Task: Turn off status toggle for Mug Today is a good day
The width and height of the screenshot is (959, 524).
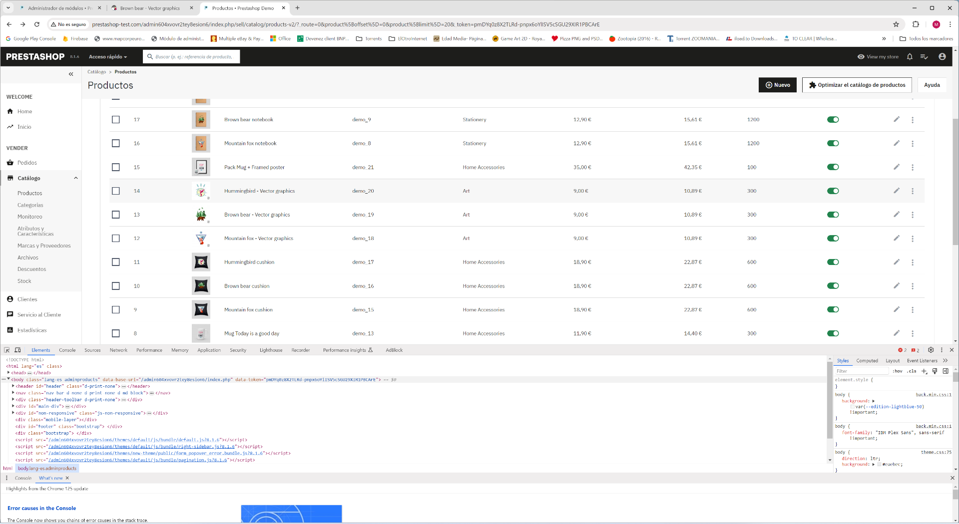Action: pos(833,333)
